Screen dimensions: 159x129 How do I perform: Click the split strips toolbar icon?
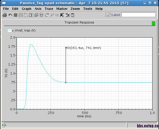point(31,15)
